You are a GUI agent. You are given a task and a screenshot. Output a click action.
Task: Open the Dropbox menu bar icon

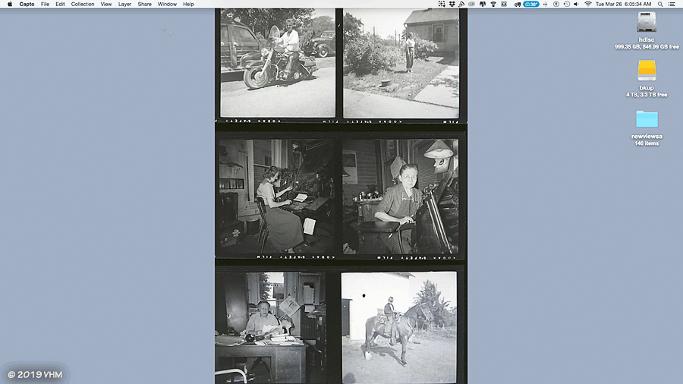[452, 4]
